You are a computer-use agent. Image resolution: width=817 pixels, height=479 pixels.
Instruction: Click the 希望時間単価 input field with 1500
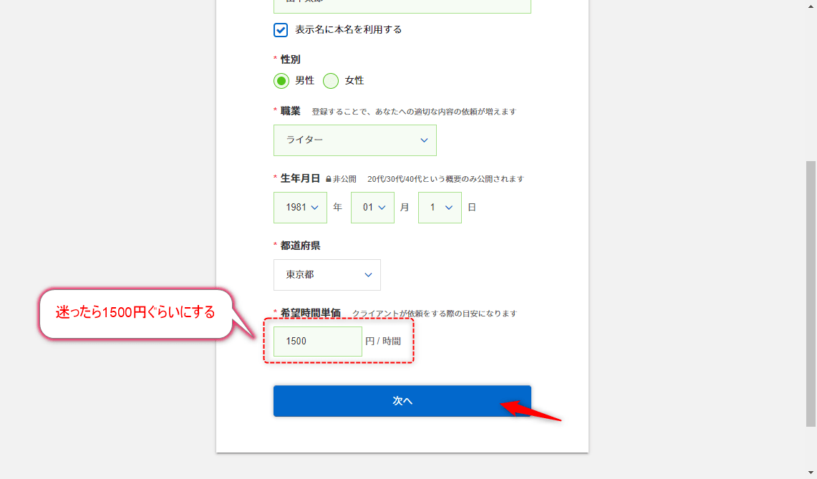pos(318,342)
